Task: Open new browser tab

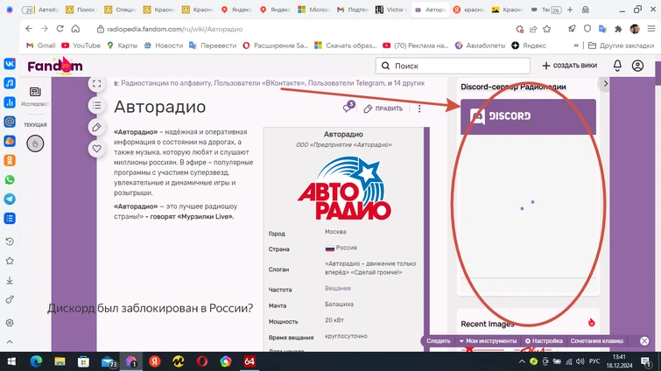Action: pyautogui.click(x=570, y=10)
